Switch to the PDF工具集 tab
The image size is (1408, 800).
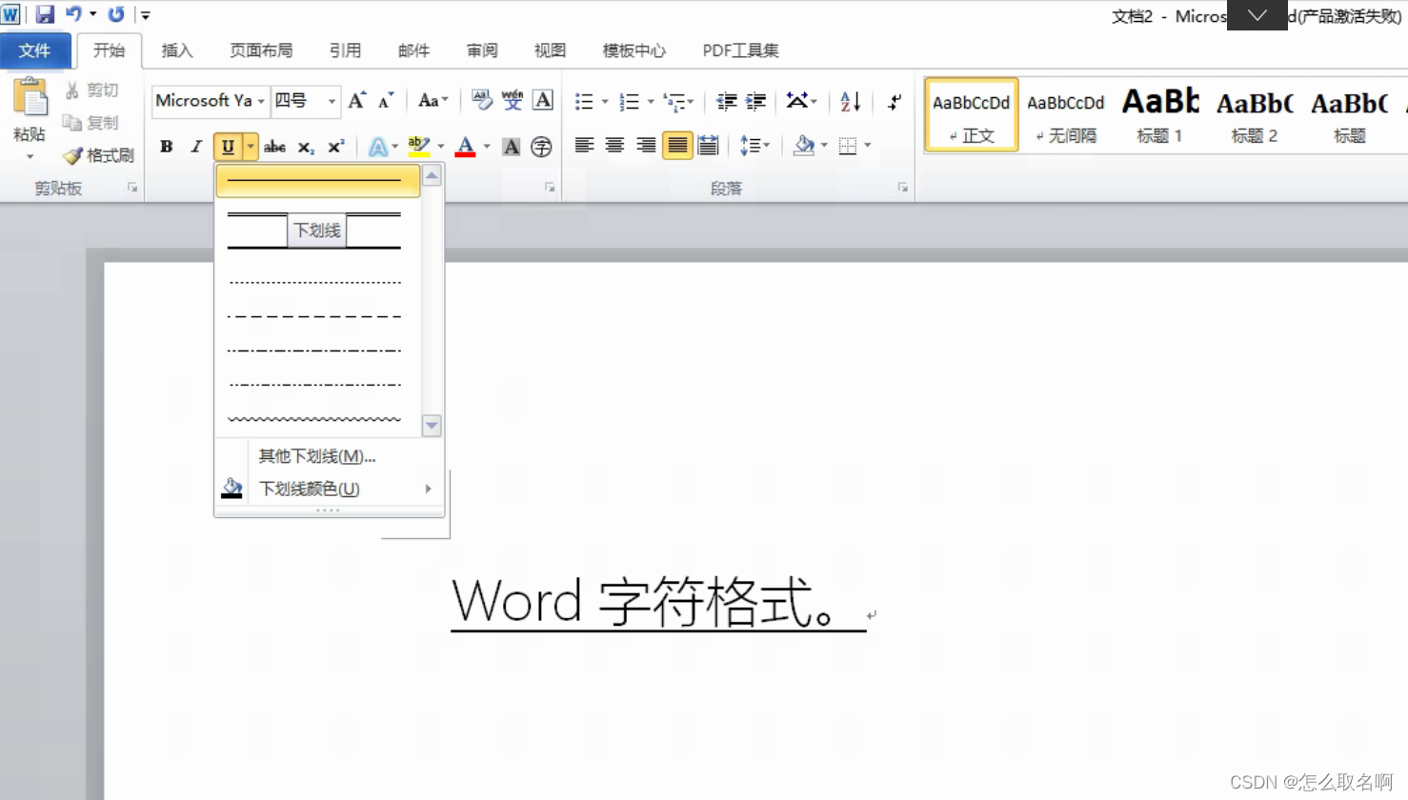pos(740,50)
